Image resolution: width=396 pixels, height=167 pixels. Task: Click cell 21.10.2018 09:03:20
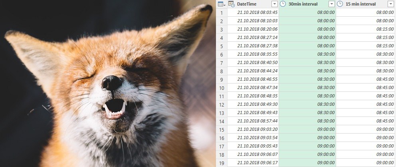point(253,129)
